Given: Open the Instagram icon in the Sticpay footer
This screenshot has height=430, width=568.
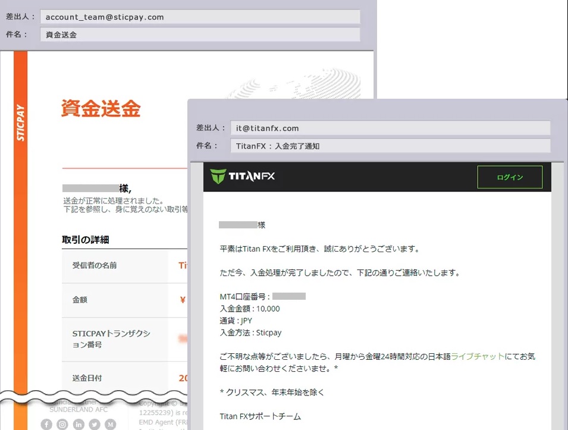Looking at the screenshot, I should 62,424.
